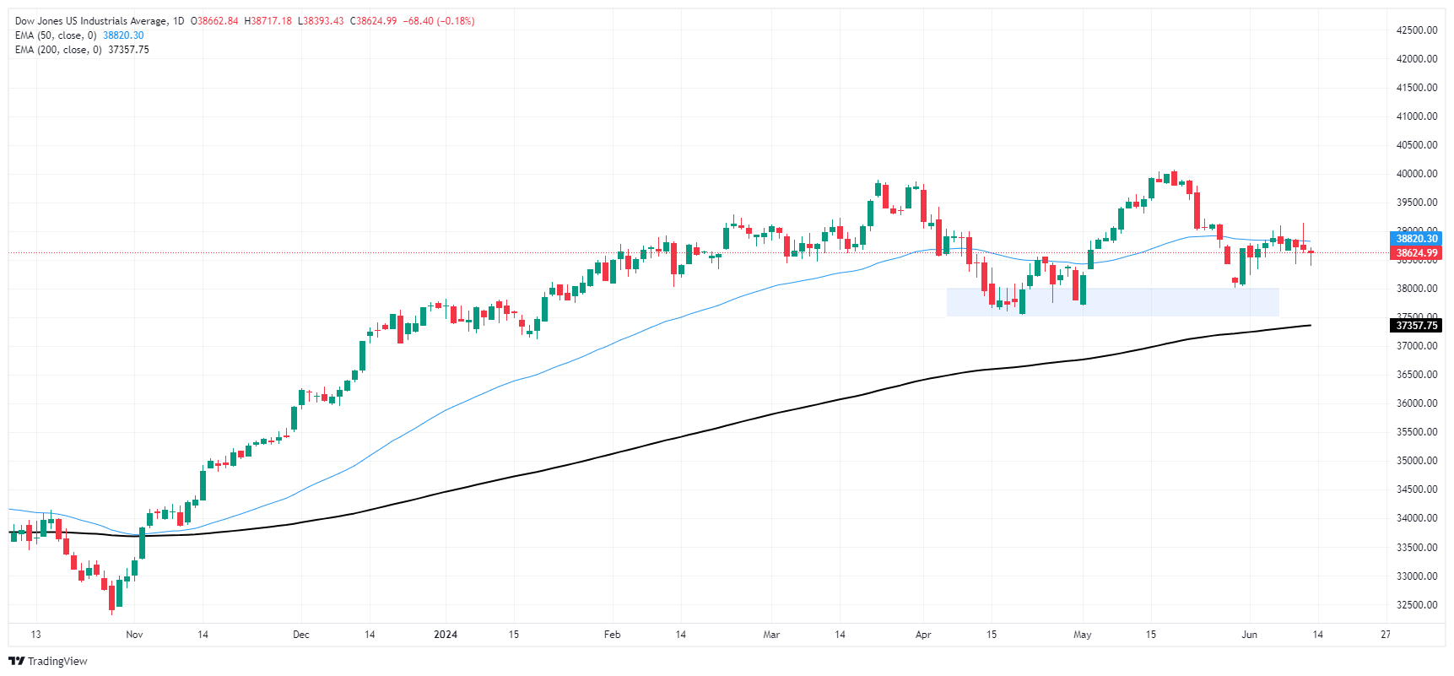The width and height of the screenshot is (1454, 676).
Task: Click the red 38624.99 current price label
Action: coord(1415,253)
